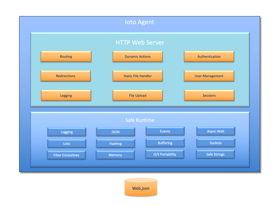Screen dimensions: 275x206
Task: Click the Logging box under HTTP Web Server
Action: coord(66,95)
